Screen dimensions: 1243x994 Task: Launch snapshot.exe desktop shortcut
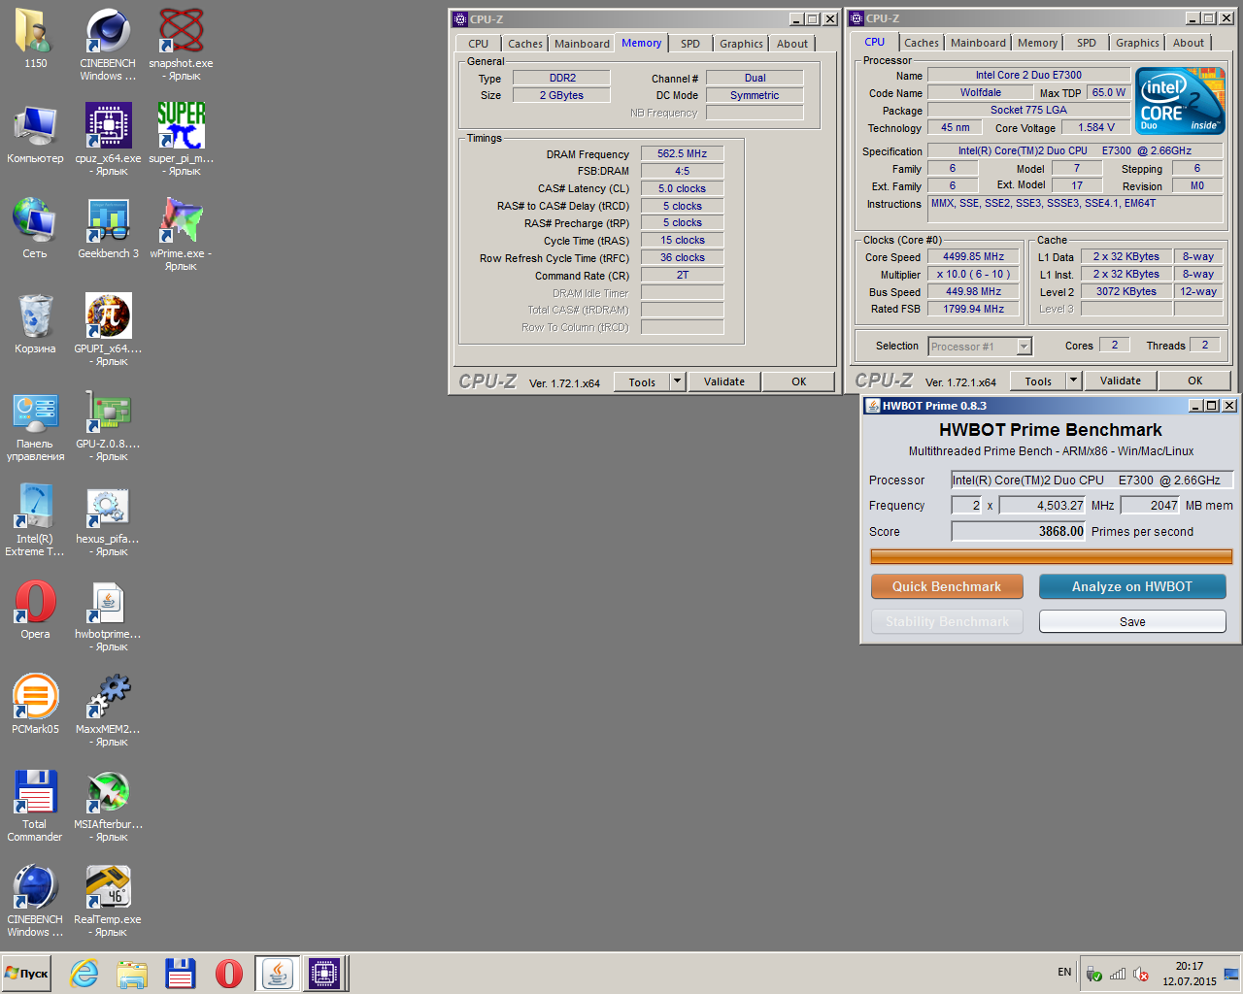coord(182,45)
